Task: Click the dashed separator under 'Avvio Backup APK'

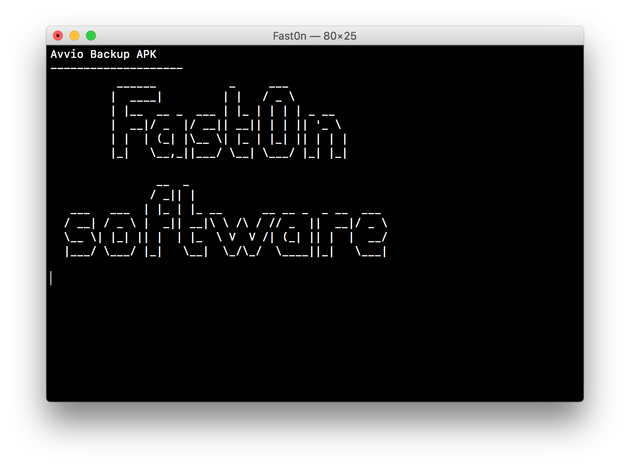Action: (117, 68)
